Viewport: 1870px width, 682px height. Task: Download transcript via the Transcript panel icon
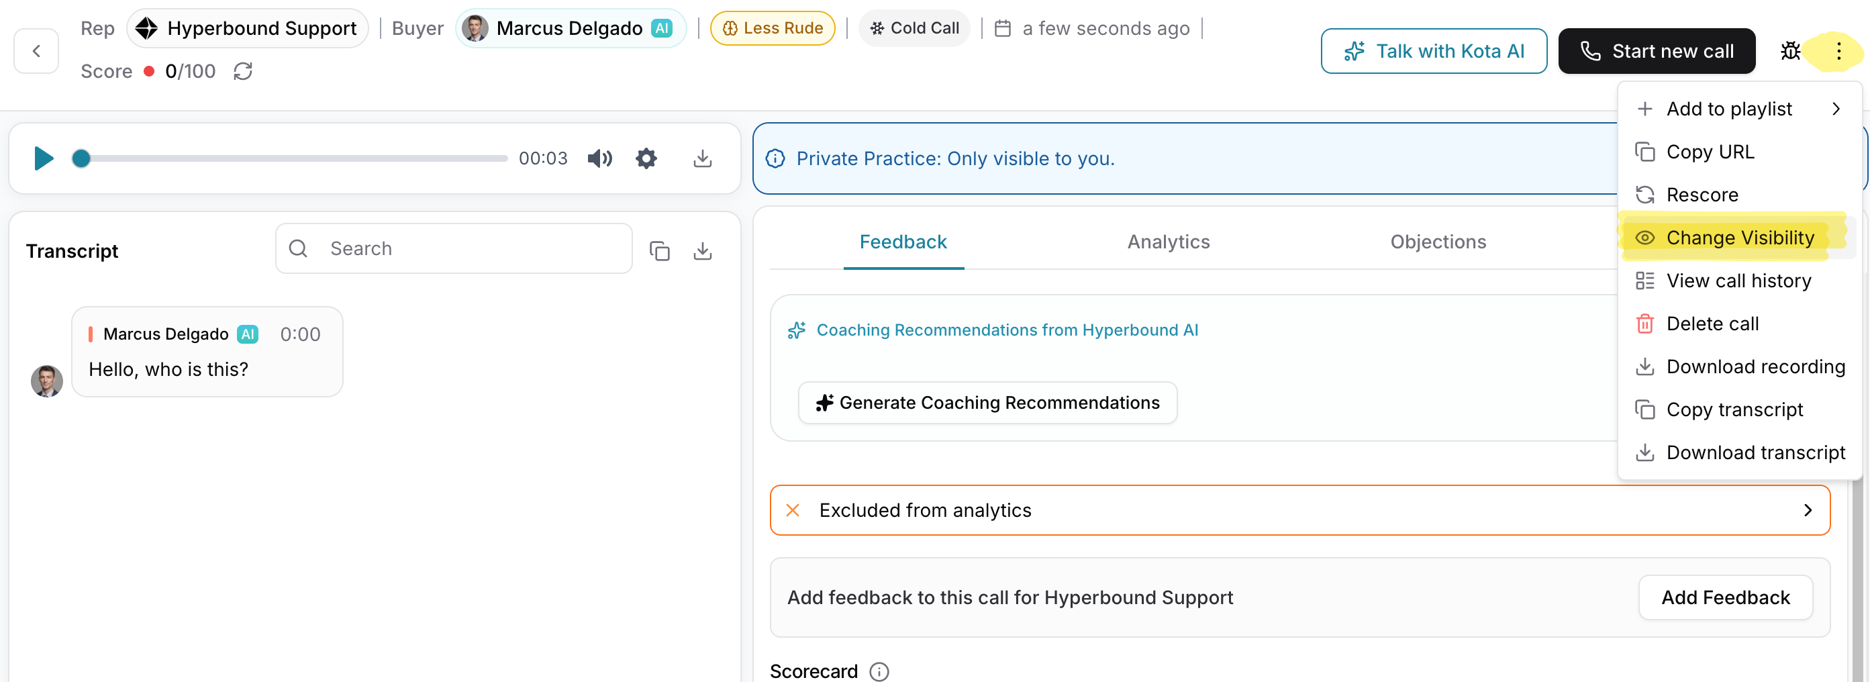tap(703, 250)
